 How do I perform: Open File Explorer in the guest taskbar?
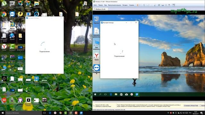pos(116,94)
